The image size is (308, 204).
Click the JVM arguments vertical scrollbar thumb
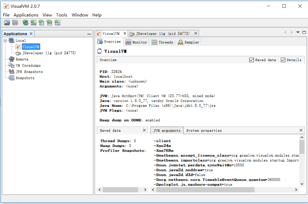pos(302,147)
